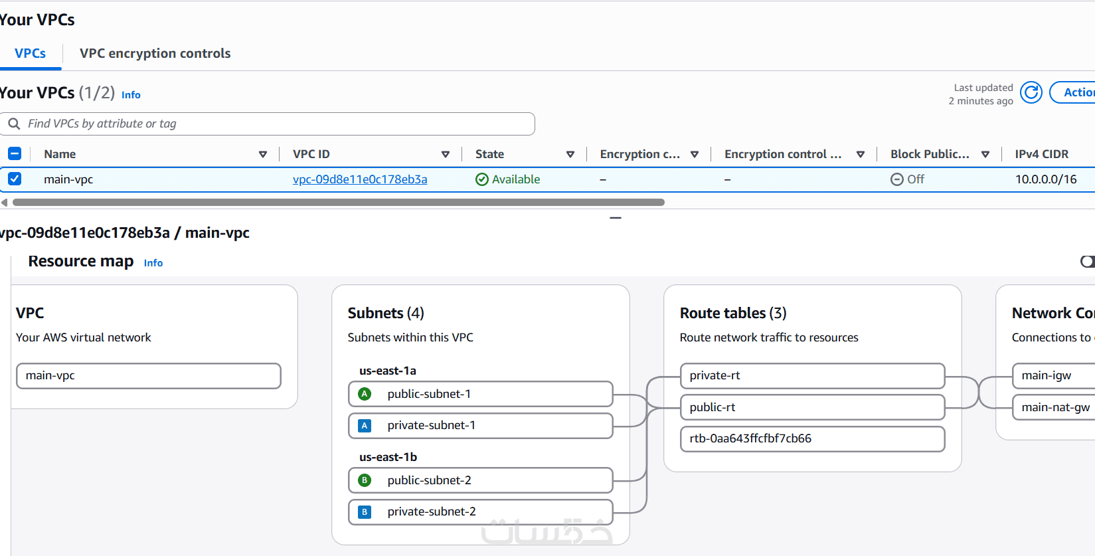Open sort arrow for VPC ID column
This screenshot has width=1095, height=556.
(x=446, y=154)
